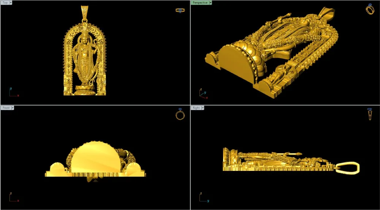This screenshot has height=210, width=380.
Task: Select the pendant model in Top viewport
Action: click(85, 51)
